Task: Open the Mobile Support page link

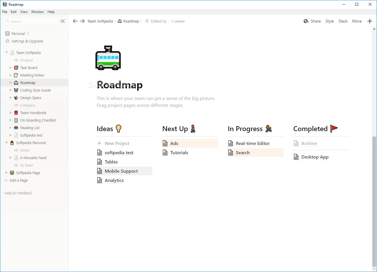Action: point(121,171)
